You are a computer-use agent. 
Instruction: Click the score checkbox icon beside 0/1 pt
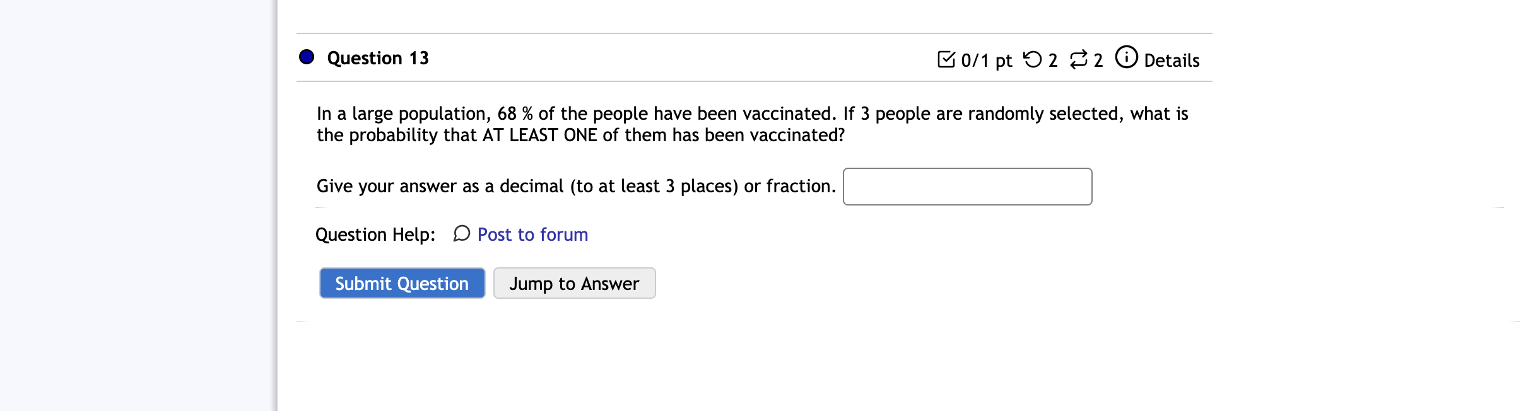[946, 59]
